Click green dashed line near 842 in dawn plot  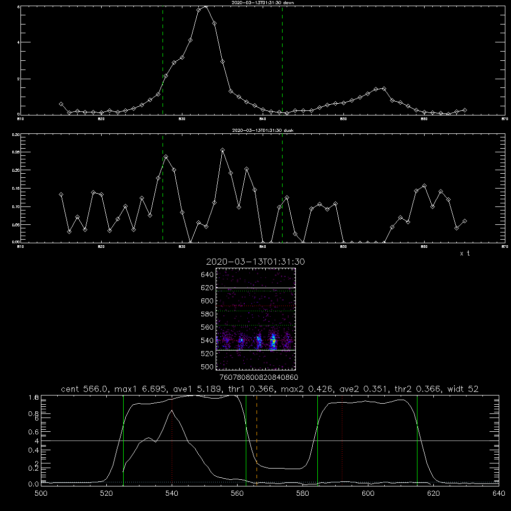[282, 60]
